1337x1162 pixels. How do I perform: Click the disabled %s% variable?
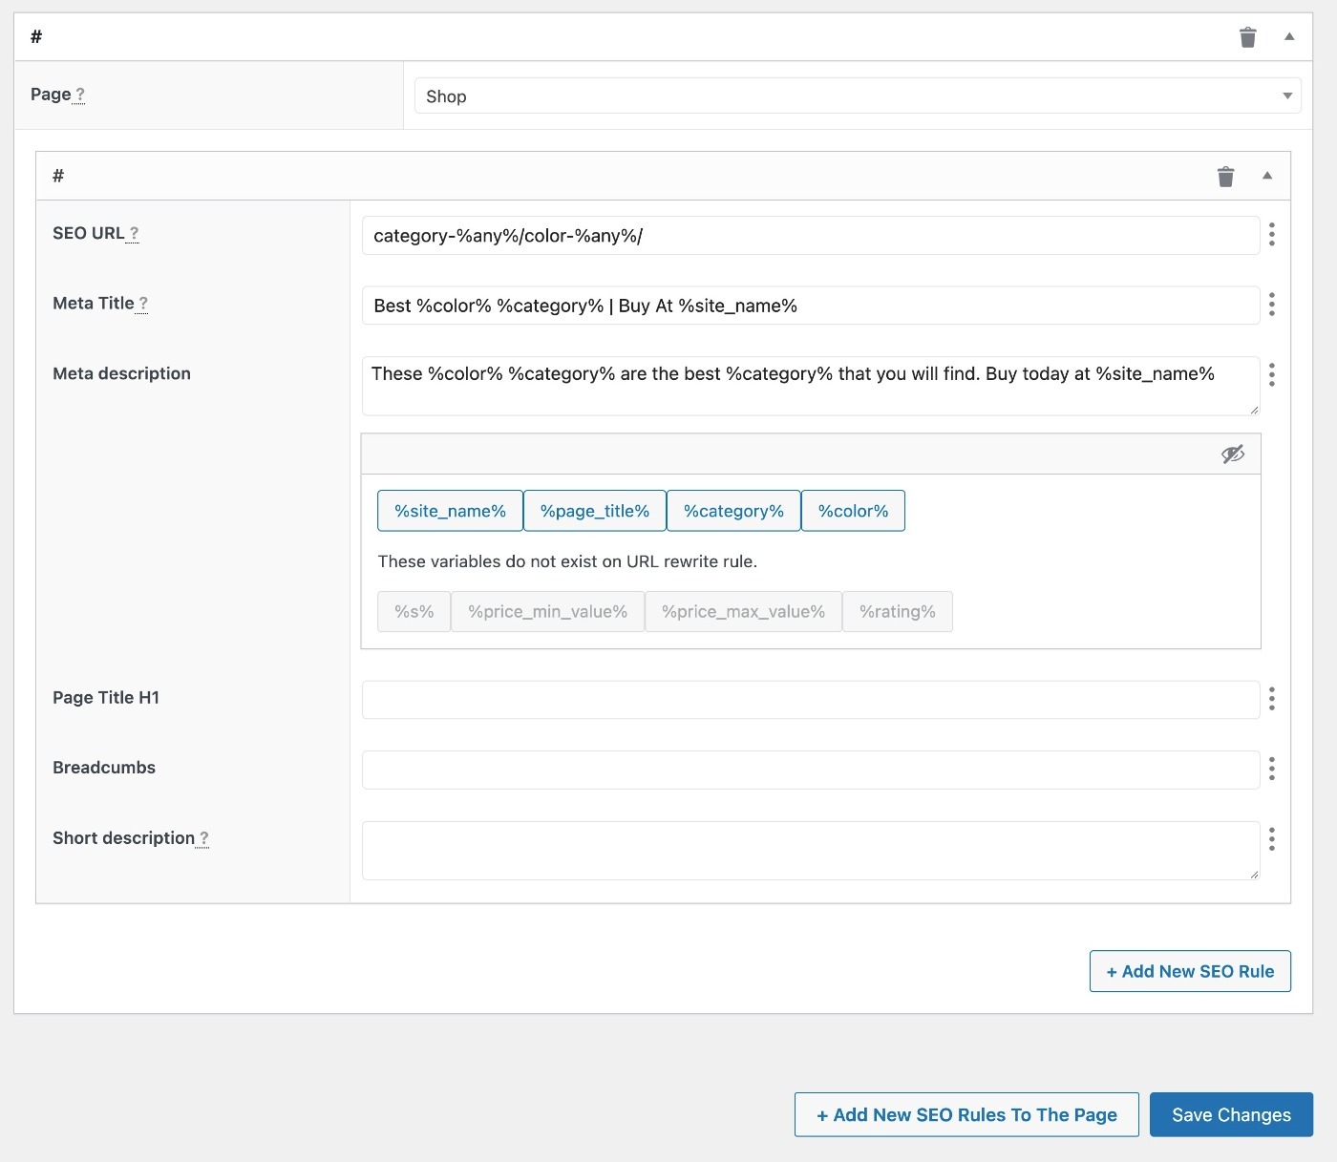(x=414, y=612)
